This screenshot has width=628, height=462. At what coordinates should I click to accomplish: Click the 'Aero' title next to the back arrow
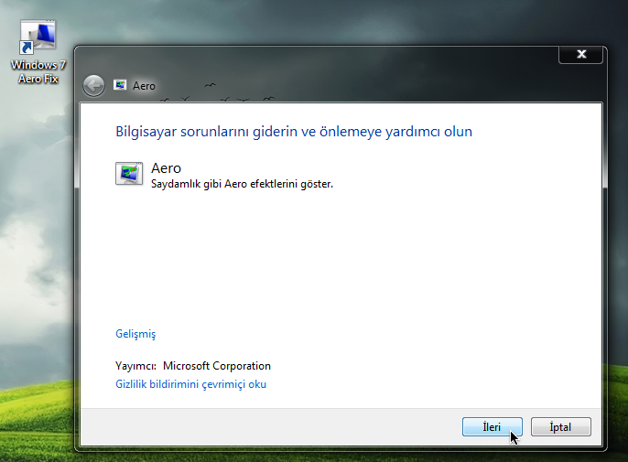(144, 86)
